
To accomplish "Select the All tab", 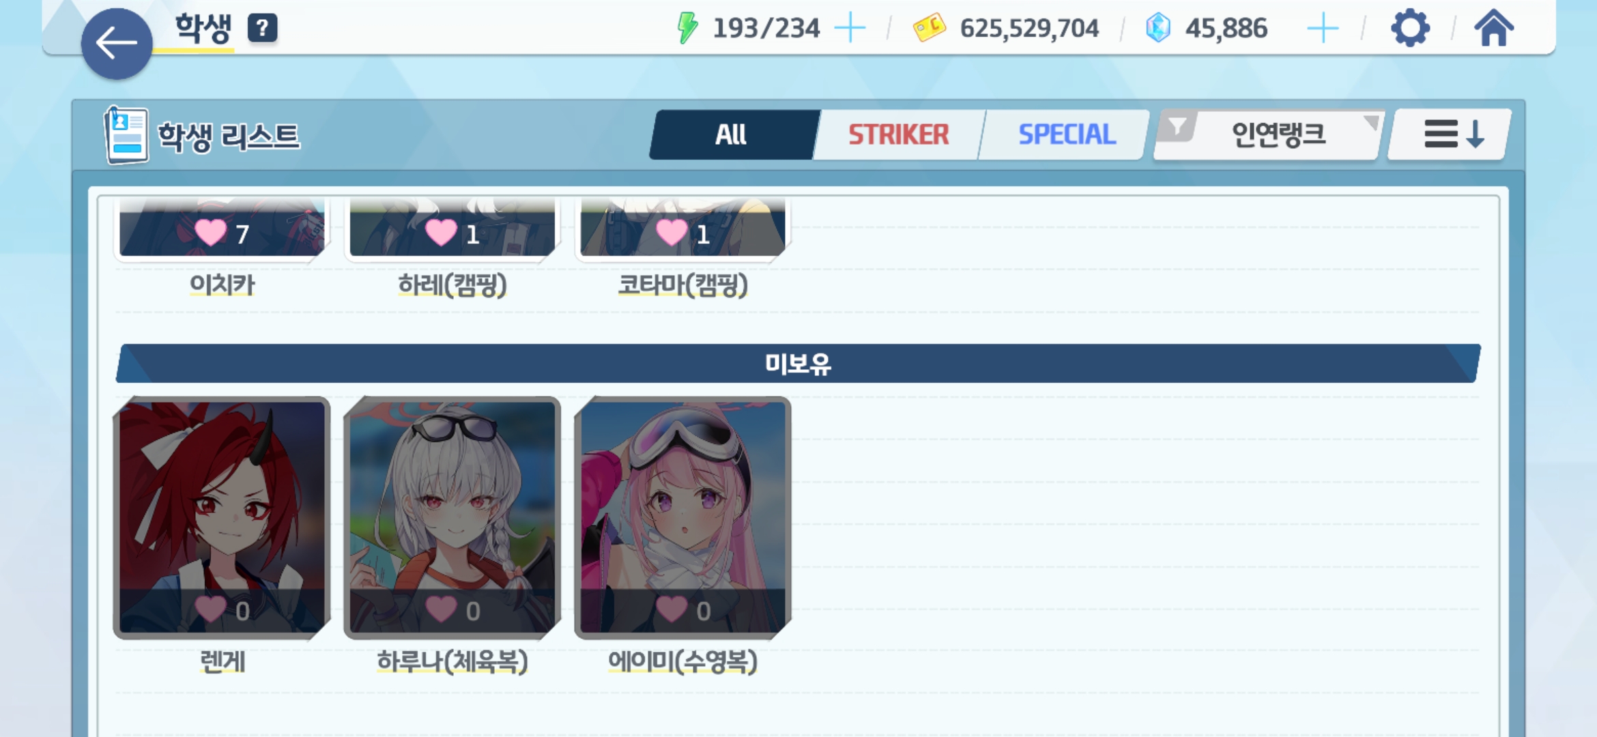I will point(732,134).
